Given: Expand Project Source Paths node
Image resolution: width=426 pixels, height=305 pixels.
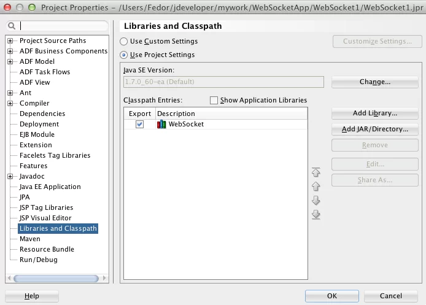Looking at the screenshot, I should 10,41.
